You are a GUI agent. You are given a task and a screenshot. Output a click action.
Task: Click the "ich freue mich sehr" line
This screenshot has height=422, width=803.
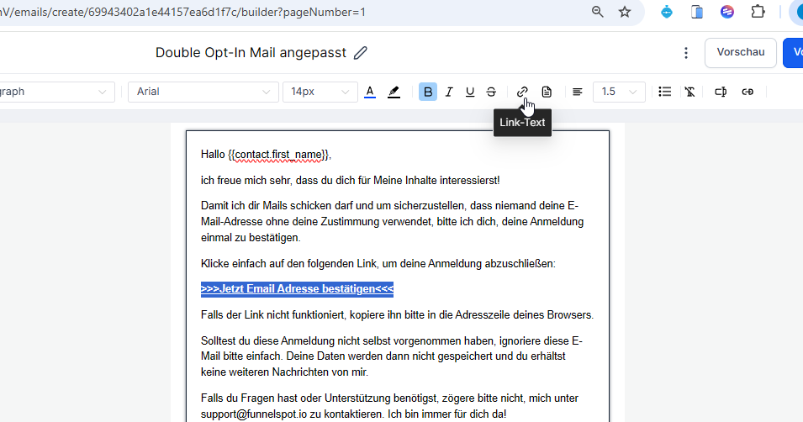(x=351, y=180)
